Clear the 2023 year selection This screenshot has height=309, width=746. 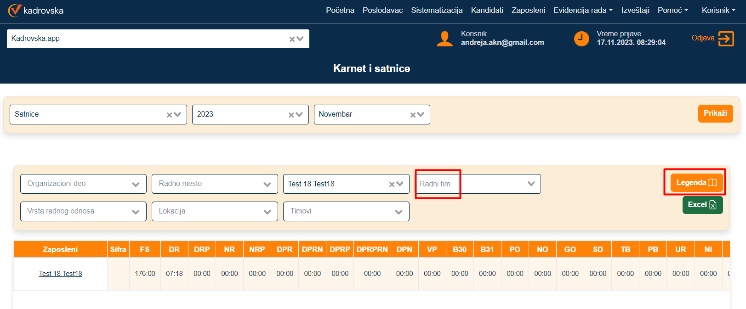(291, 115)
